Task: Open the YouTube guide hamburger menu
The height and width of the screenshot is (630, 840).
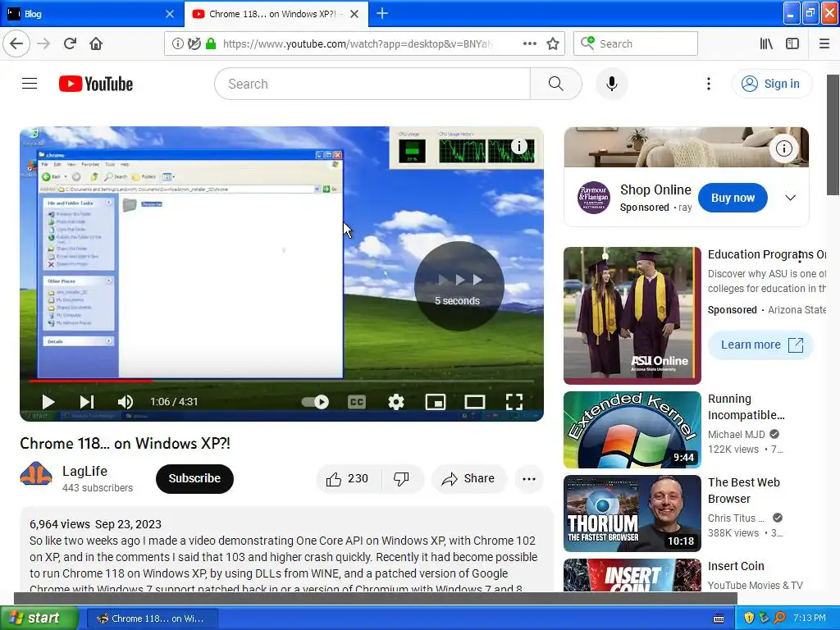Action: coord(30,84)
